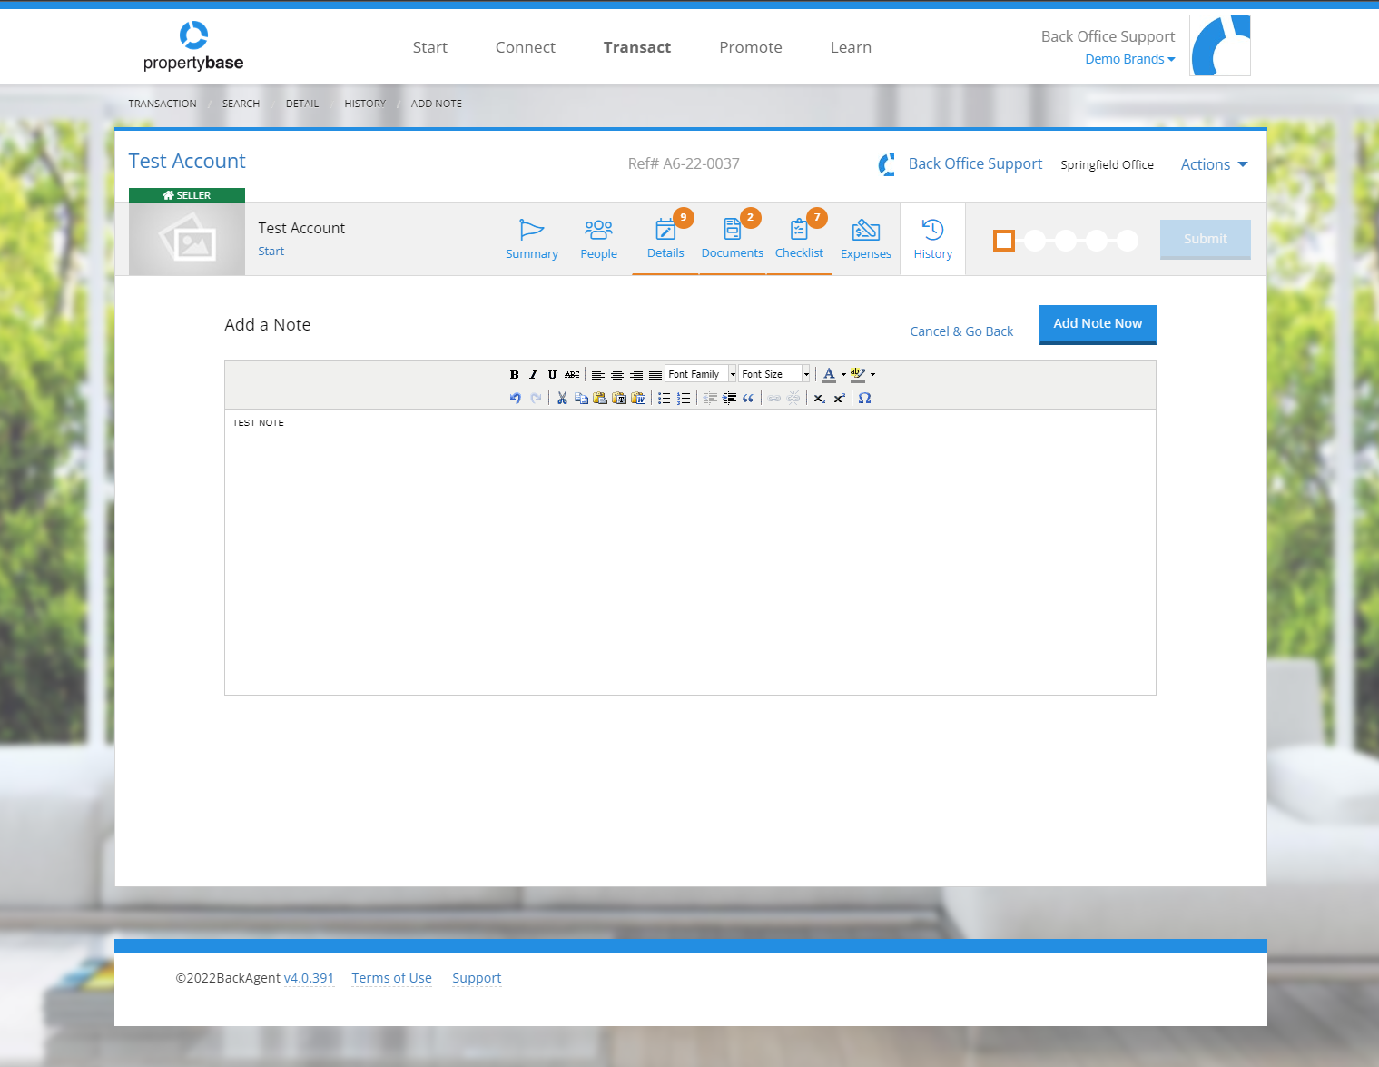Toggle the unordered list formatting
The image size is (1379, 1067).
click(665, 398)
